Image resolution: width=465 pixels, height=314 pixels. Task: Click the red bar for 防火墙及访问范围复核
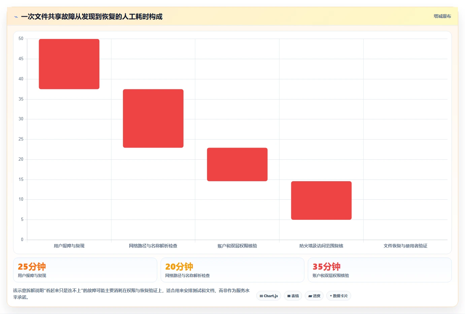point(321,200)
